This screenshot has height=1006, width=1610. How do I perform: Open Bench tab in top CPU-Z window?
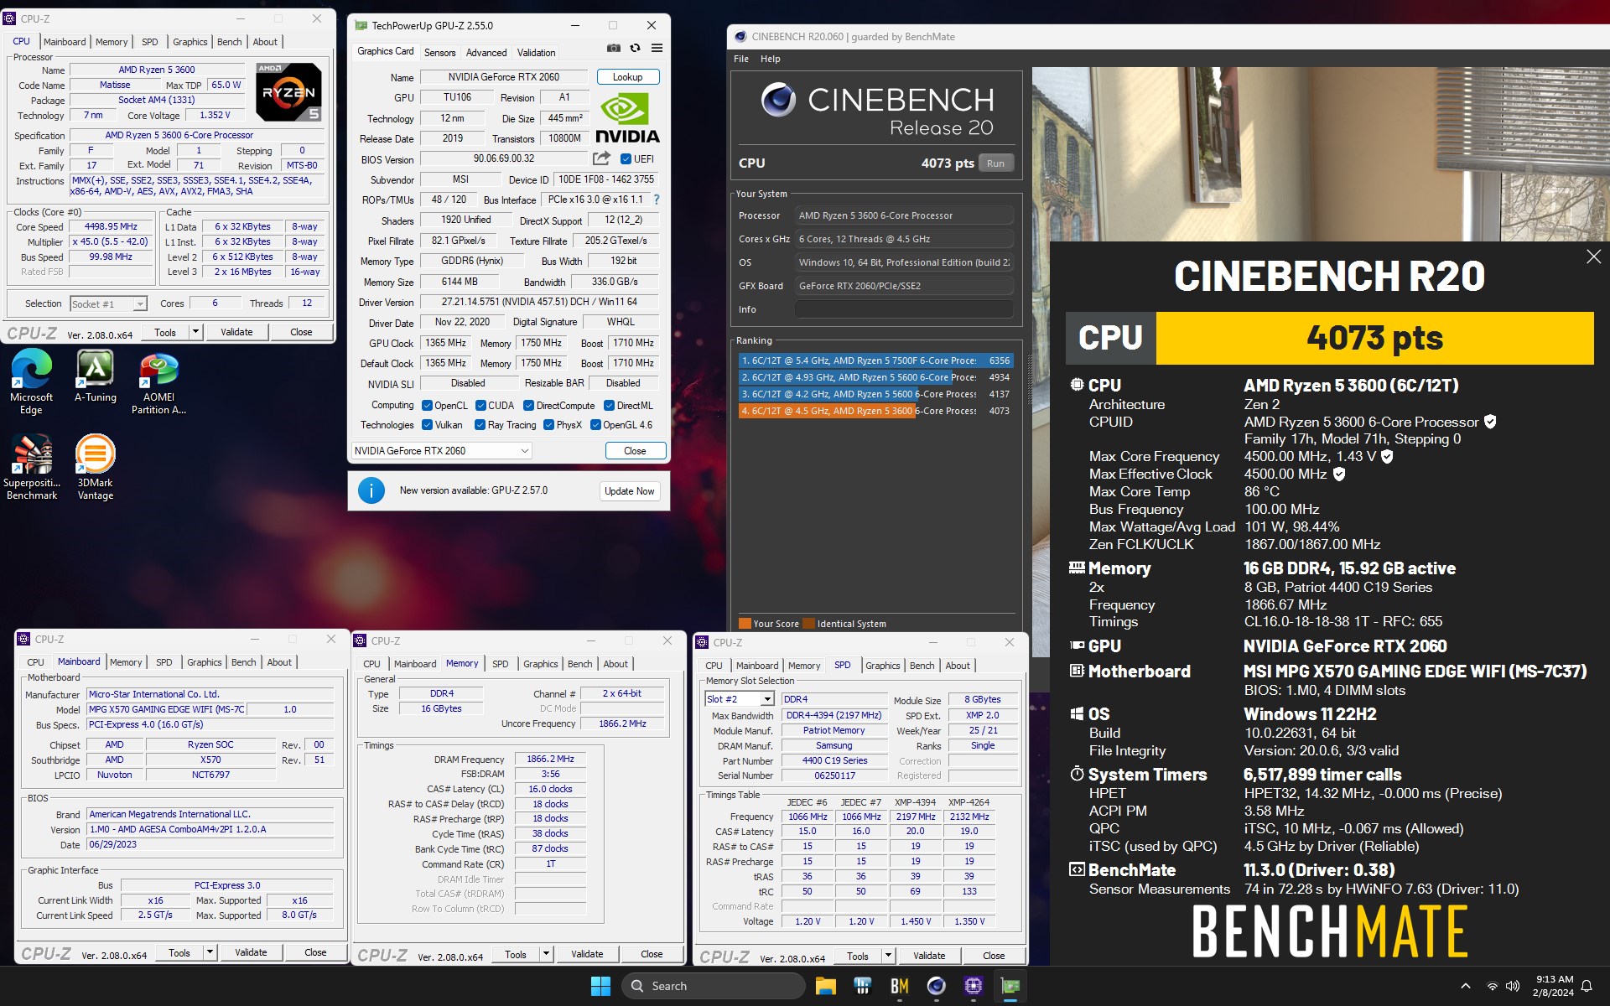click(x=229, y=42)
